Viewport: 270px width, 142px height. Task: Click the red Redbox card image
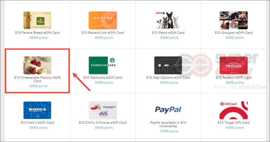234,65
